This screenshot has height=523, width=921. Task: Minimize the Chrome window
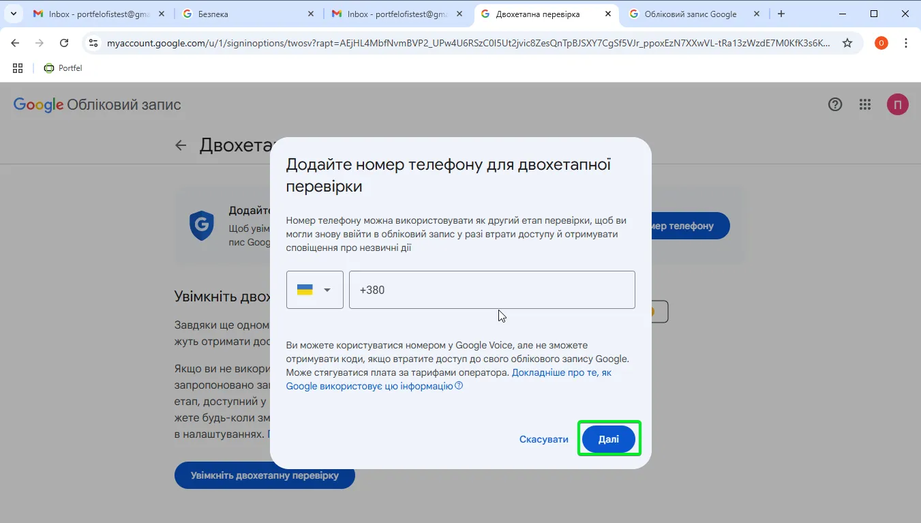(843, 14)
